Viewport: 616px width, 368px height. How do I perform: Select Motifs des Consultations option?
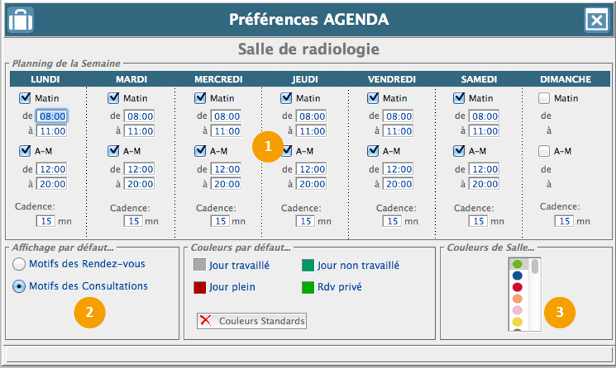click(20, 286)
